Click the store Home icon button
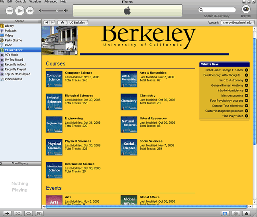The image size is (257, 217). [63, 22]
